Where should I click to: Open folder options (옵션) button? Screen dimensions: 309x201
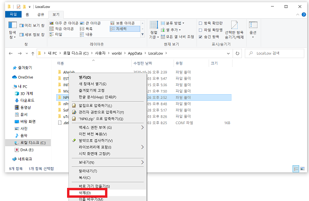pos(253,30)
